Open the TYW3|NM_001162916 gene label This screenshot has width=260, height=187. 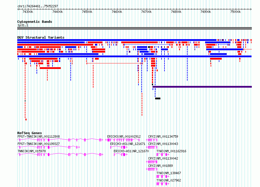(x=171, y=151)
